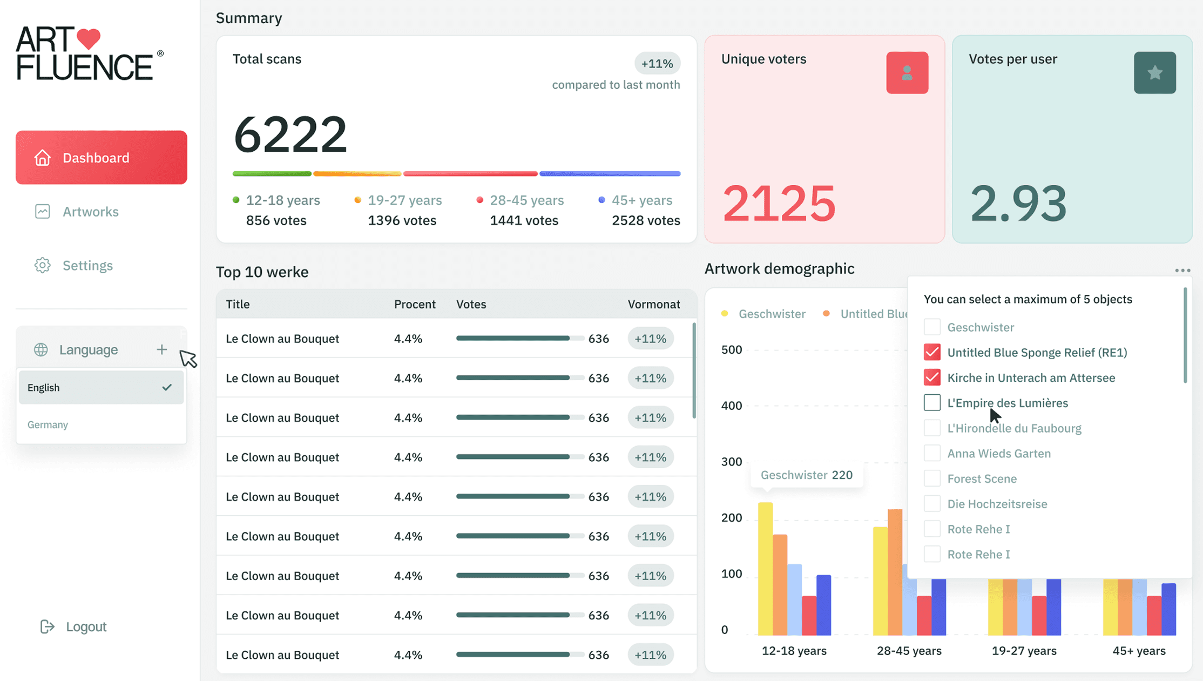The width and height of the screenshot is (1203, 681).
Task: Click the Artworks chart icon in sidebar
Action: point(43,212)
